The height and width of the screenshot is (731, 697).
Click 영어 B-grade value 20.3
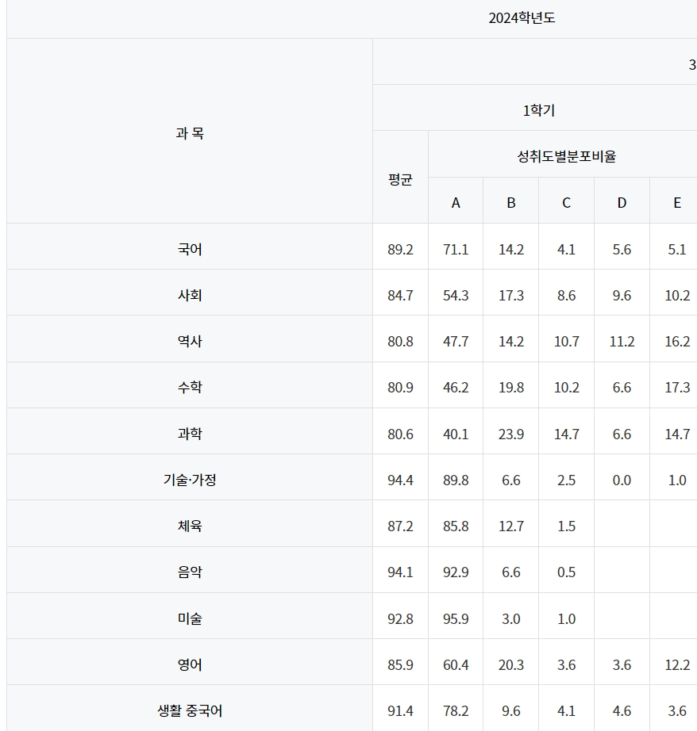511,665
